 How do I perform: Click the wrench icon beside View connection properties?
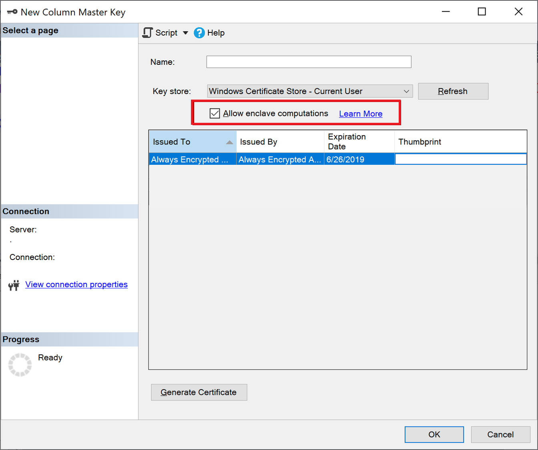click(14, 285)
